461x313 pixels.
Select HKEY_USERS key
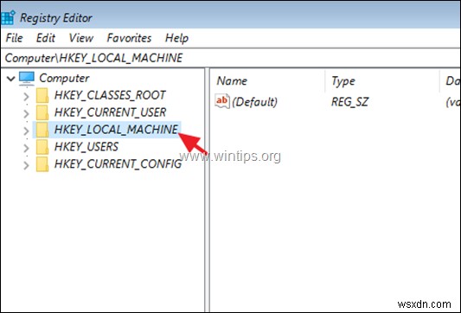point(86,147)
